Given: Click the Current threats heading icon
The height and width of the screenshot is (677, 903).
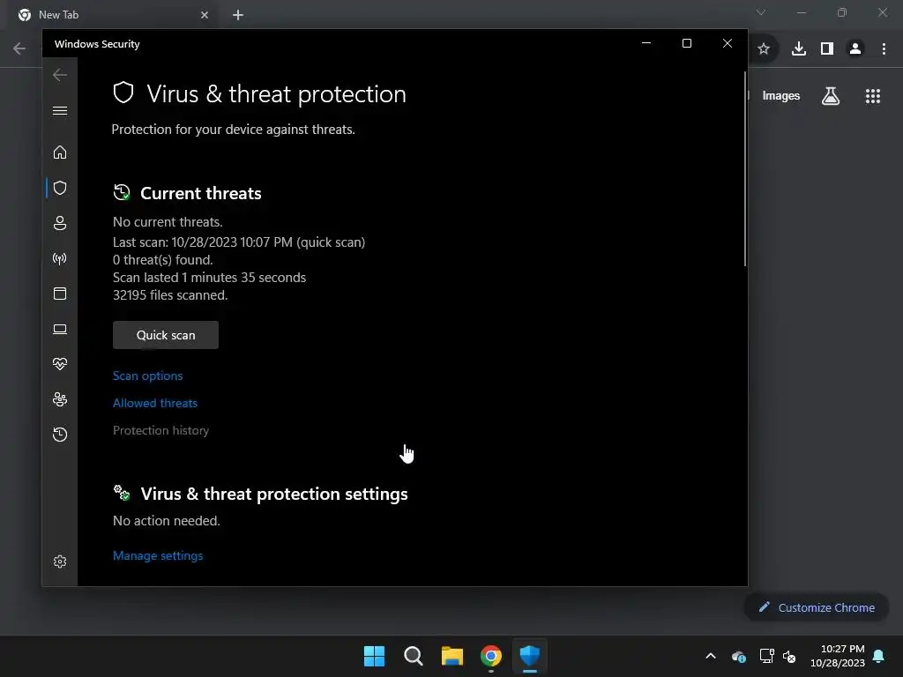Looking at the screenshot, I should click(122, 192).
